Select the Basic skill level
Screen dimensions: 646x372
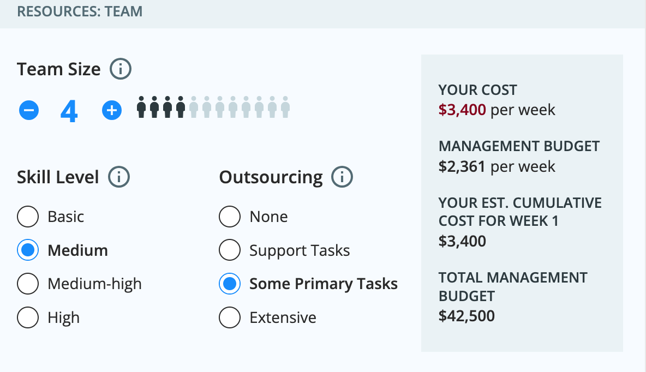tap(28, 217)
